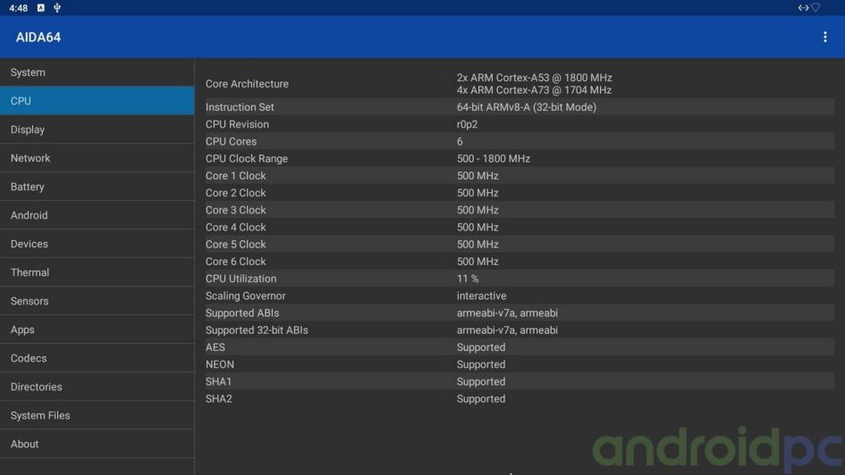The width and height of the screenshot is (845, 475).
Task: Tap the Cortex-A73 @ 1704 MHz value
Action: point(534,90)
